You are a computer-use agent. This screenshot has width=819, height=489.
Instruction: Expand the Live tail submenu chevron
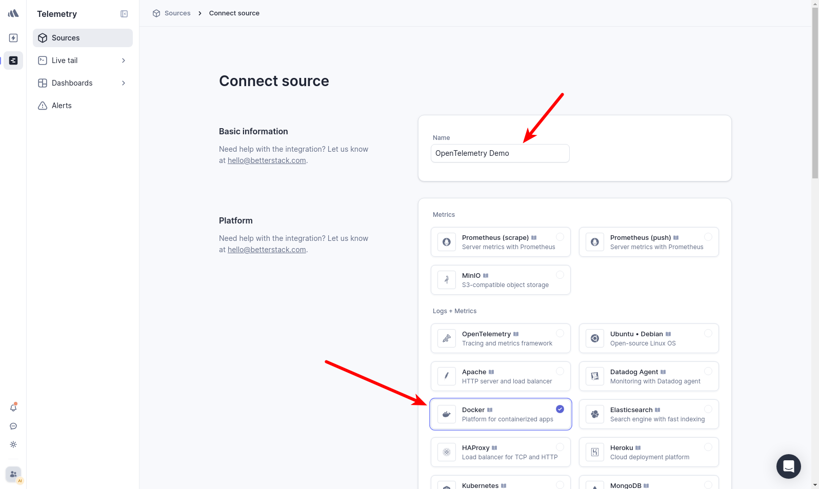[x=124, y=60]
